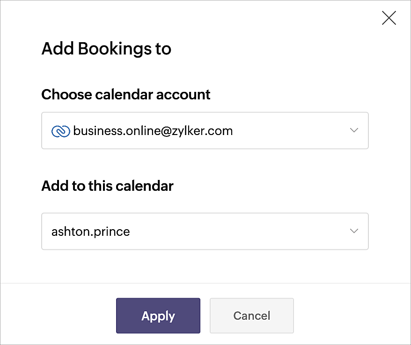Select the ashton.prince calendar name text
The image size is (411, 345).
[90, 232]
